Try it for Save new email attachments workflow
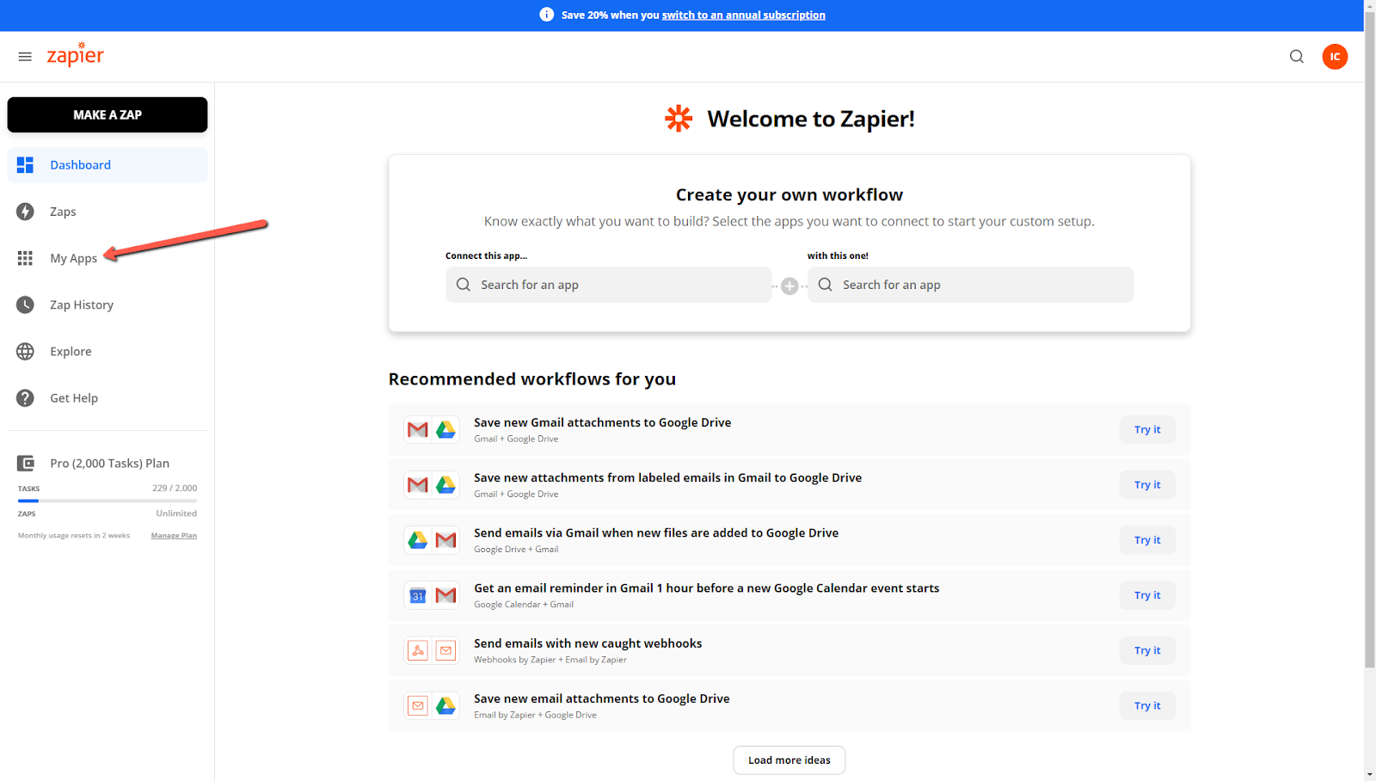 [x=1147, y=705]
